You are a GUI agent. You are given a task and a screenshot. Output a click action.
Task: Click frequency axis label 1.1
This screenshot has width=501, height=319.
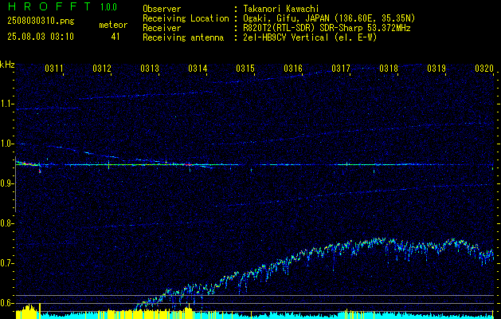click(6, 104)
